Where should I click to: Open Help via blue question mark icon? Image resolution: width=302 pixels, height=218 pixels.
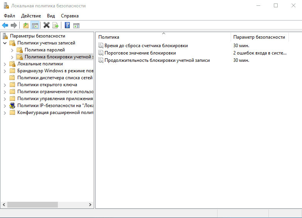click(x=67, y=26)
